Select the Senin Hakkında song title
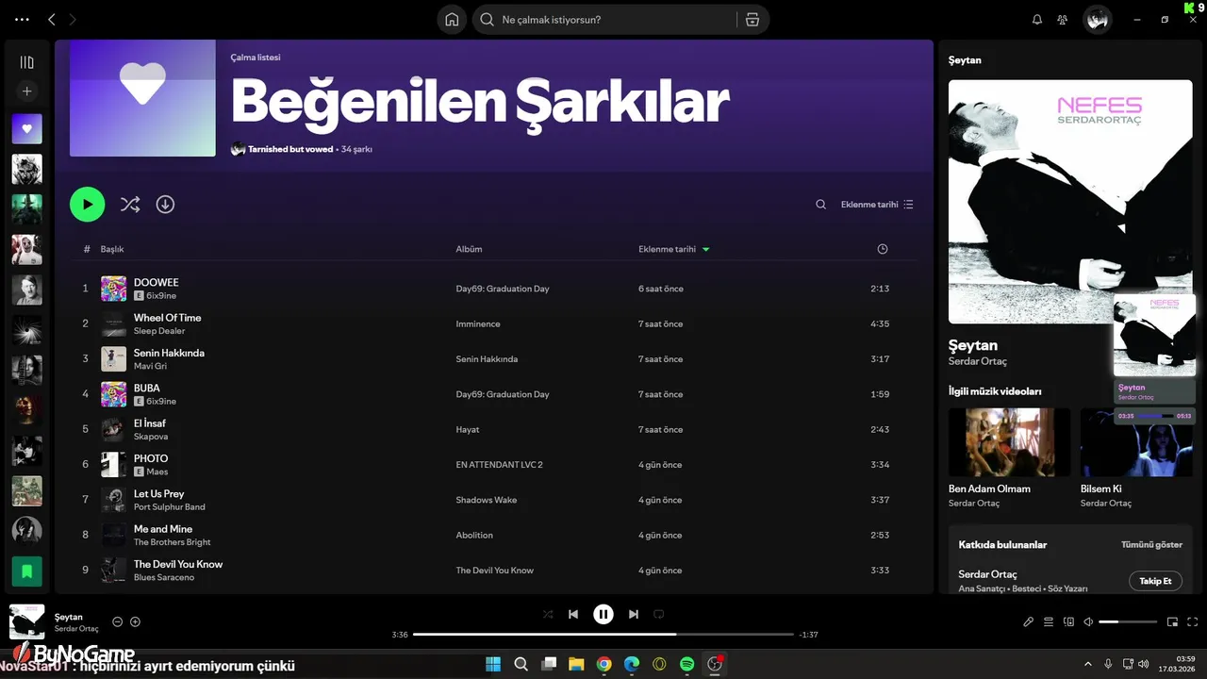 (x=169, y=353)
